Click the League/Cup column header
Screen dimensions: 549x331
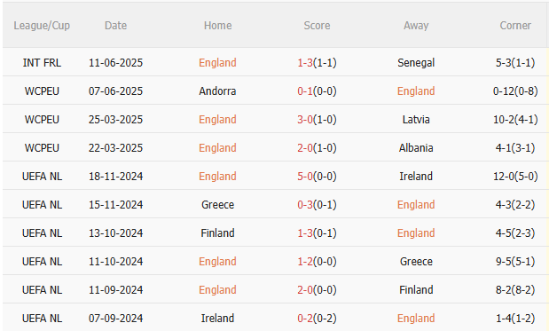pos(42,26)
